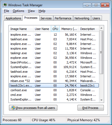
Task: Select taskhost.exe row with 6,216 K
Action: 54,72
